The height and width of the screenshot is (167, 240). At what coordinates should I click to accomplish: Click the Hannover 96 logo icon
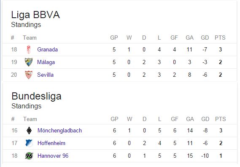click(29, 156)
